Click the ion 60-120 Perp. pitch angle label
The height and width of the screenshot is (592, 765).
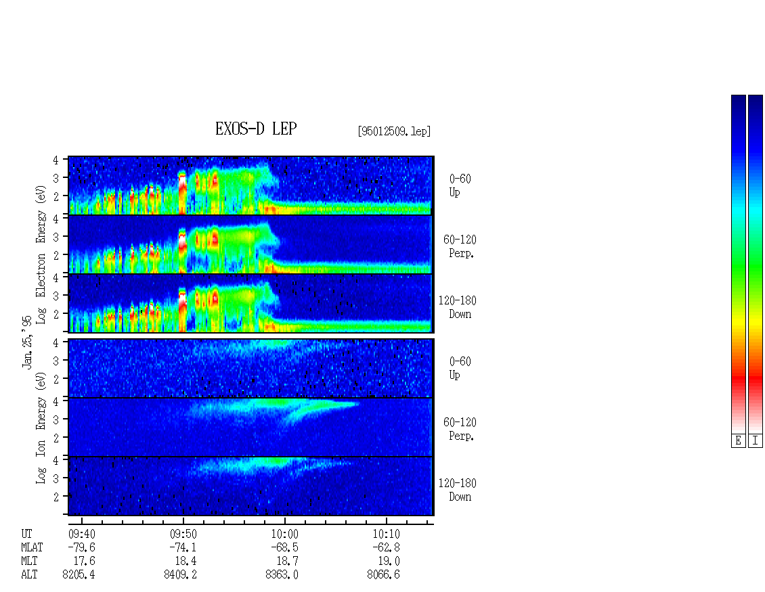tap(460, 429)
